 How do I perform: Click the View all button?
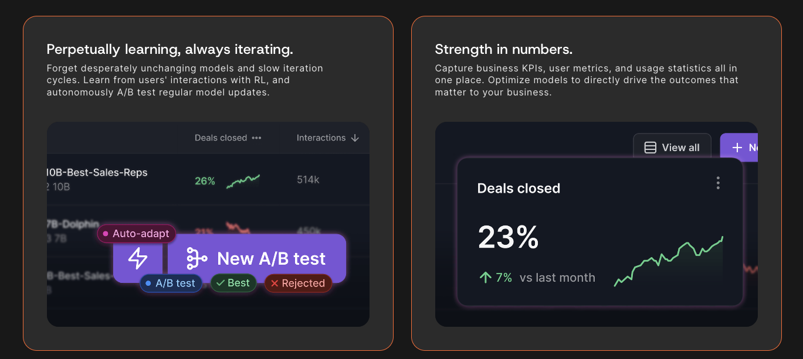pos(672,148)
